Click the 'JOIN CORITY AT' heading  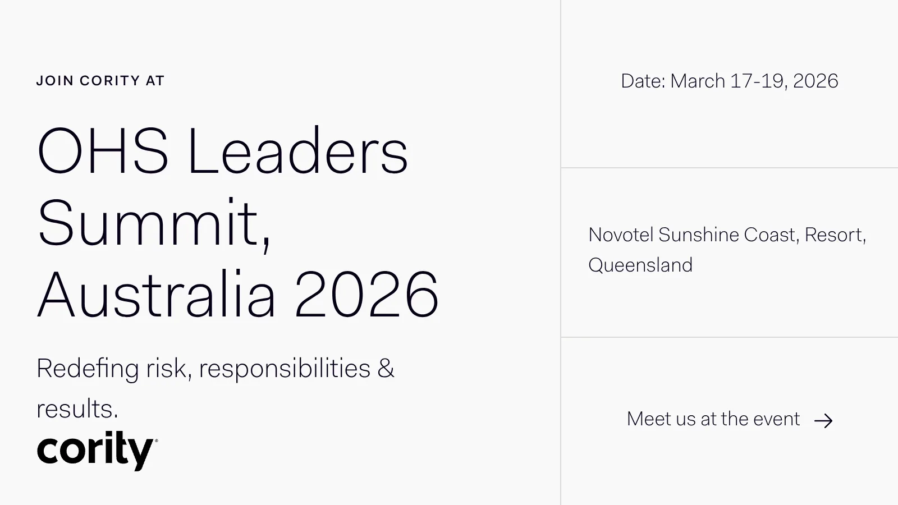100,81
